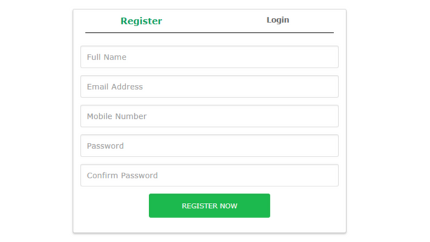Click the Login heading text
Viewport: 430px width, 242px height.
(x=278, y=20)
